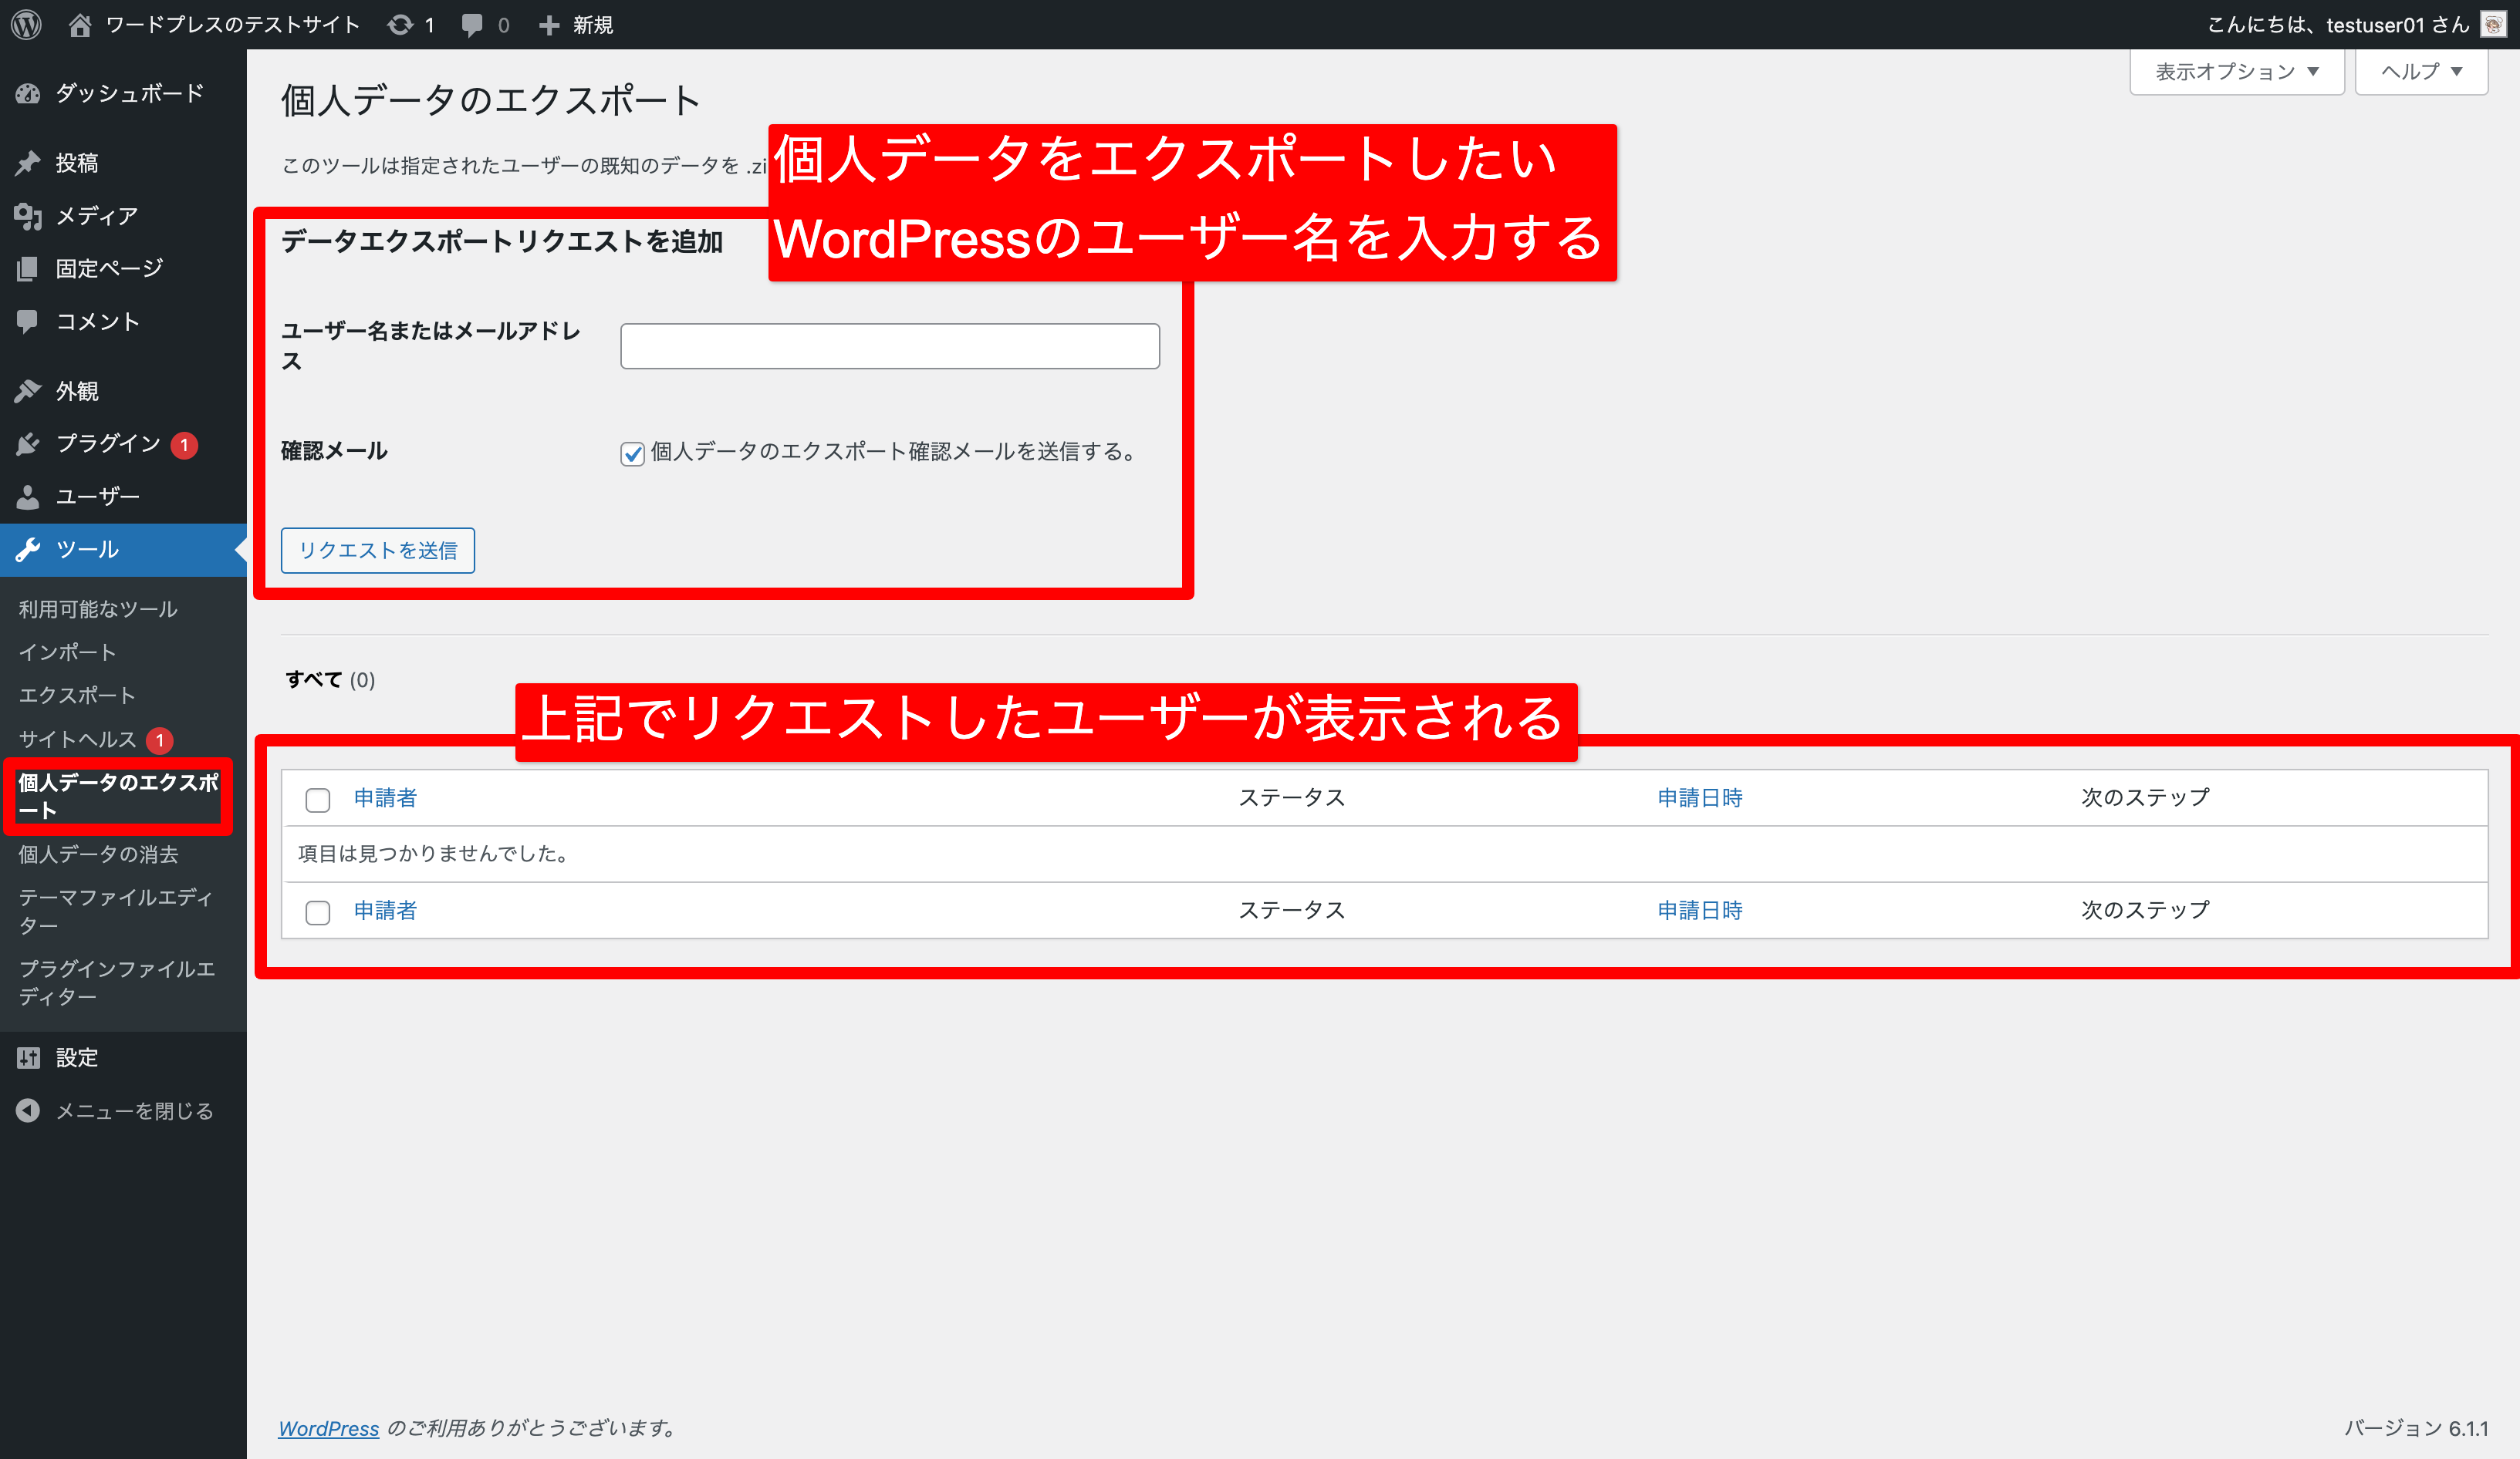Click the home site icon in admin bar
2520x1459 pixels.
80,24
